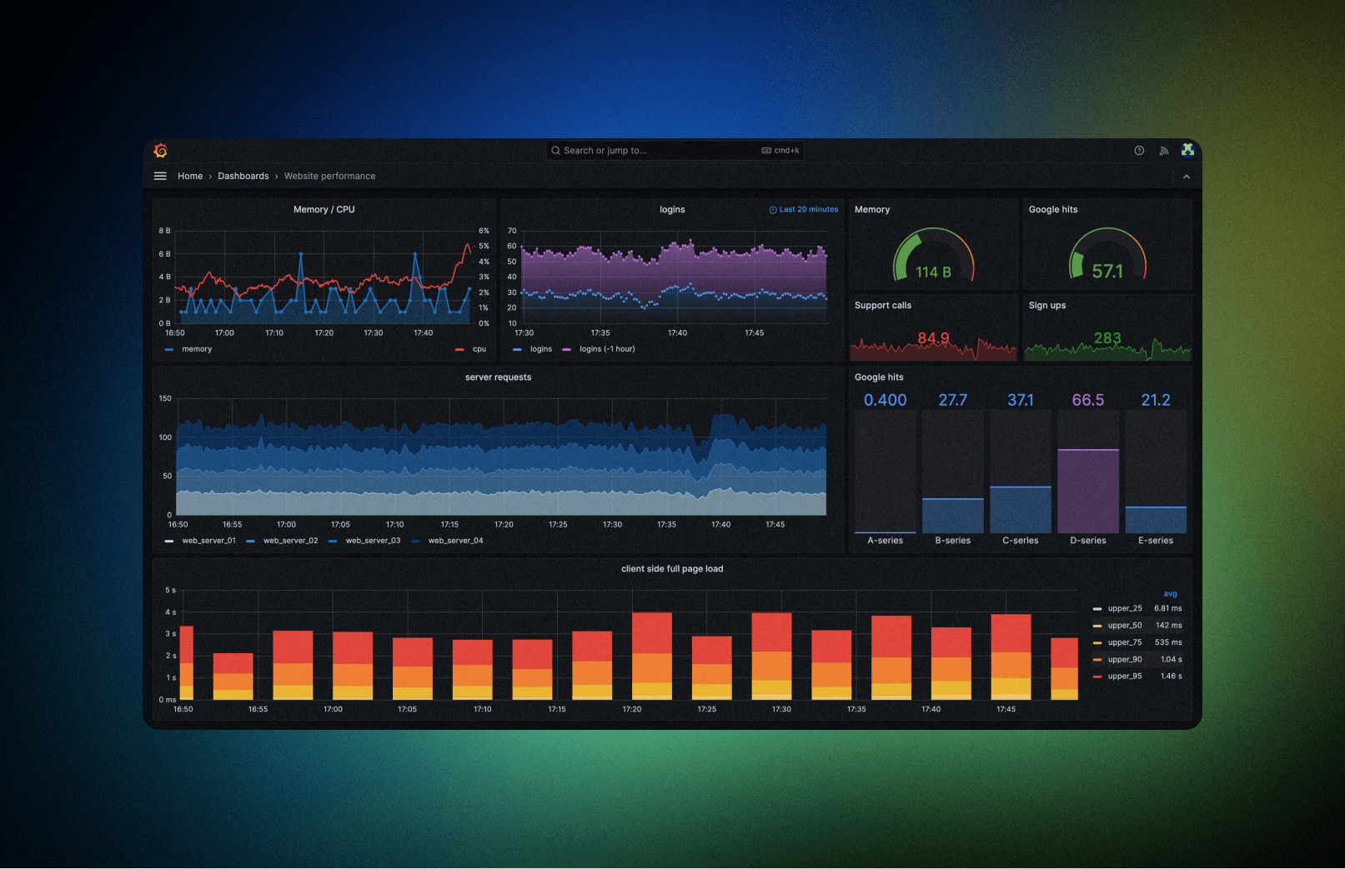Viewport: 1345px width, 869px height.
Task: Open the Memory / CPU panel title menu
Action: click(x=324, y=209)
